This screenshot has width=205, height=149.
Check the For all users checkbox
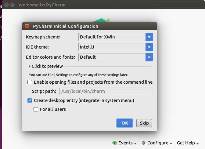point(36,109)
